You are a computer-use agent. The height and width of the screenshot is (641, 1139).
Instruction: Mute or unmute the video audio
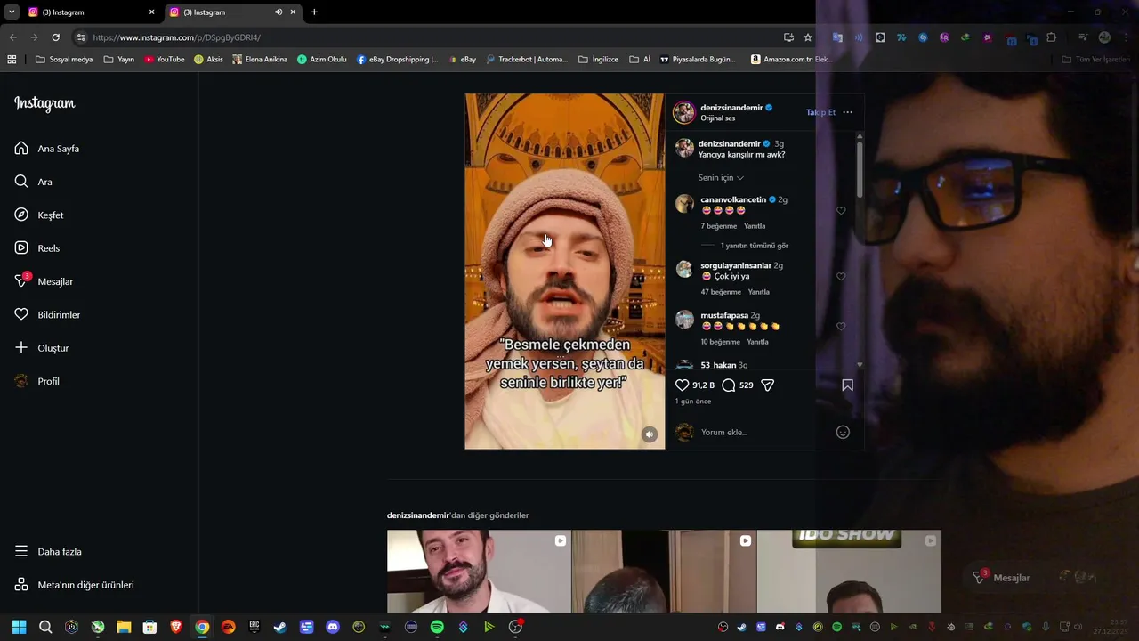coord(650,434)
